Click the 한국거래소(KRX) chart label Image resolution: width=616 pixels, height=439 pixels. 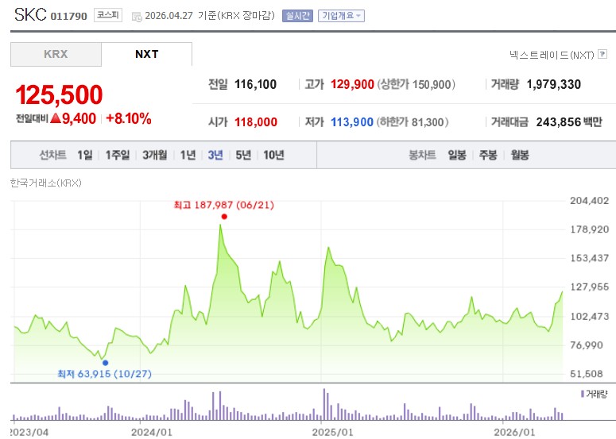[x=45, y=183]
